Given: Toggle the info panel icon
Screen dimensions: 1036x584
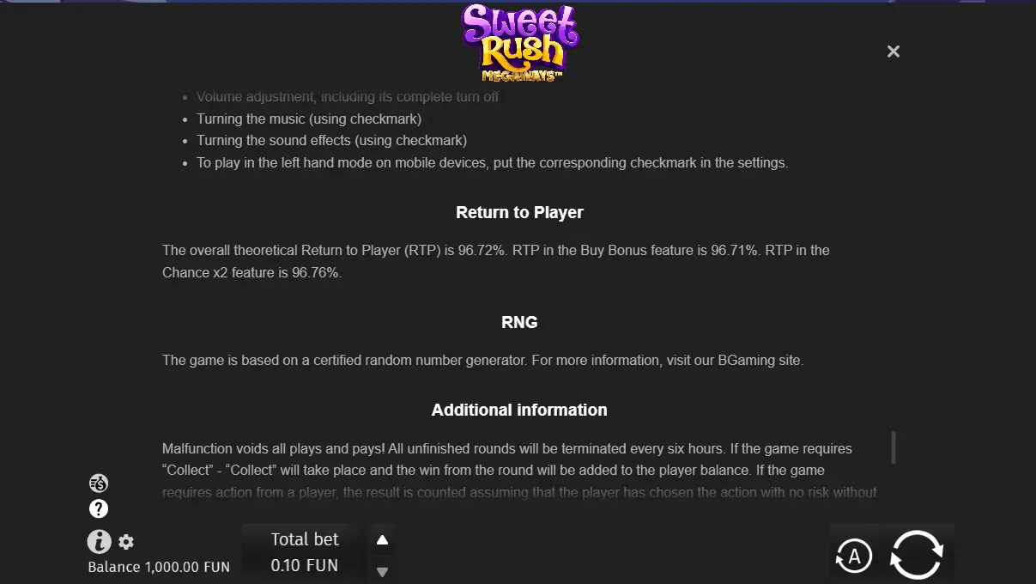Looking at the screenshot, I should coord(100,541).
